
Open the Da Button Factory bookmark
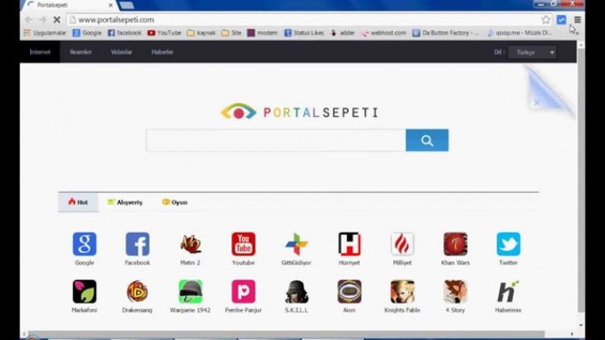(446, 33)
